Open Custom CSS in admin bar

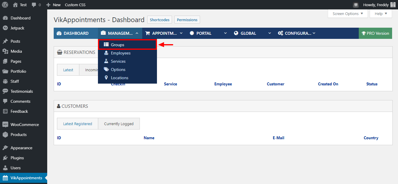click(75, 5)
